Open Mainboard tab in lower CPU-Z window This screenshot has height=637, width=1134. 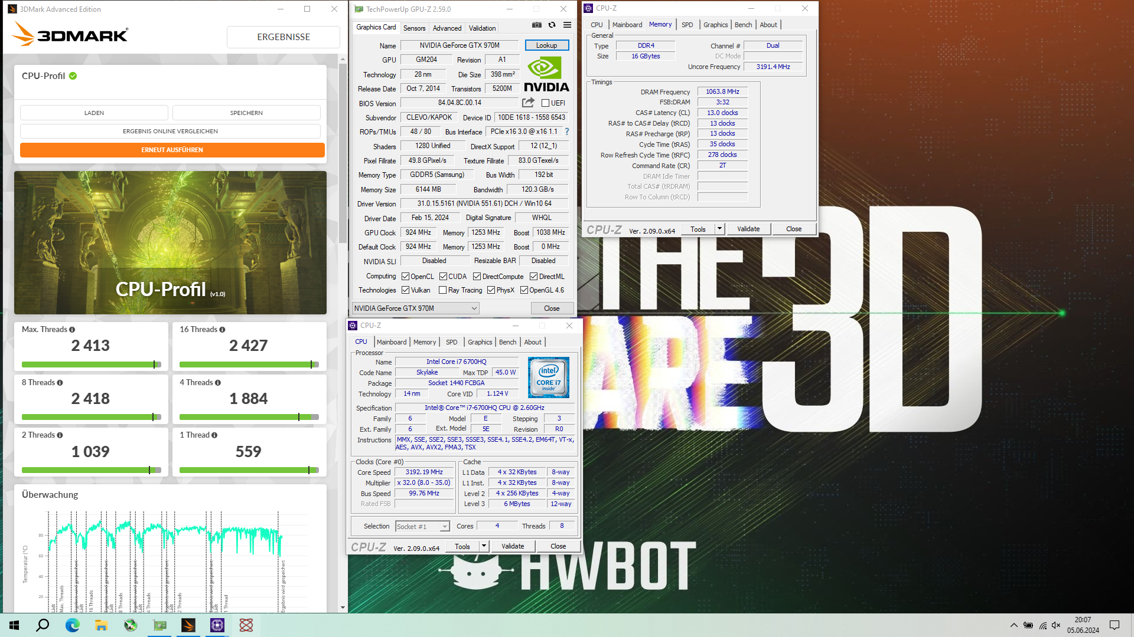click(x=392, y=342)
